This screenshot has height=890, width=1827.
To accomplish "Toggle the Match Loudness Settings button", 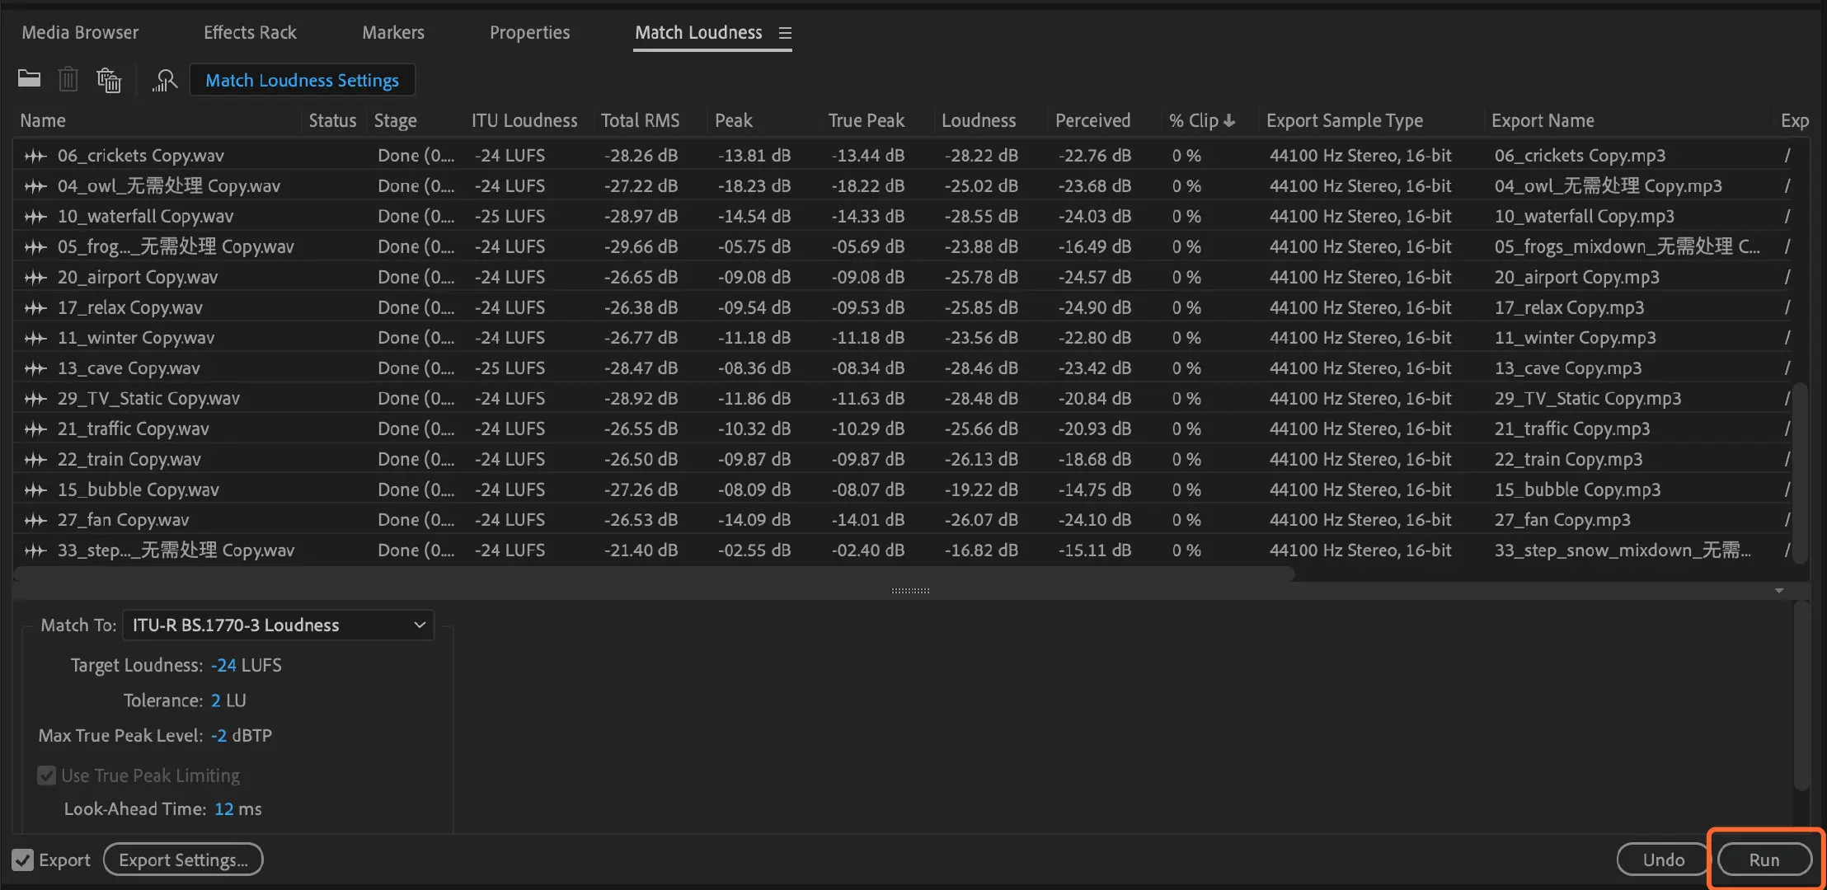I will (x=302, y=80).
